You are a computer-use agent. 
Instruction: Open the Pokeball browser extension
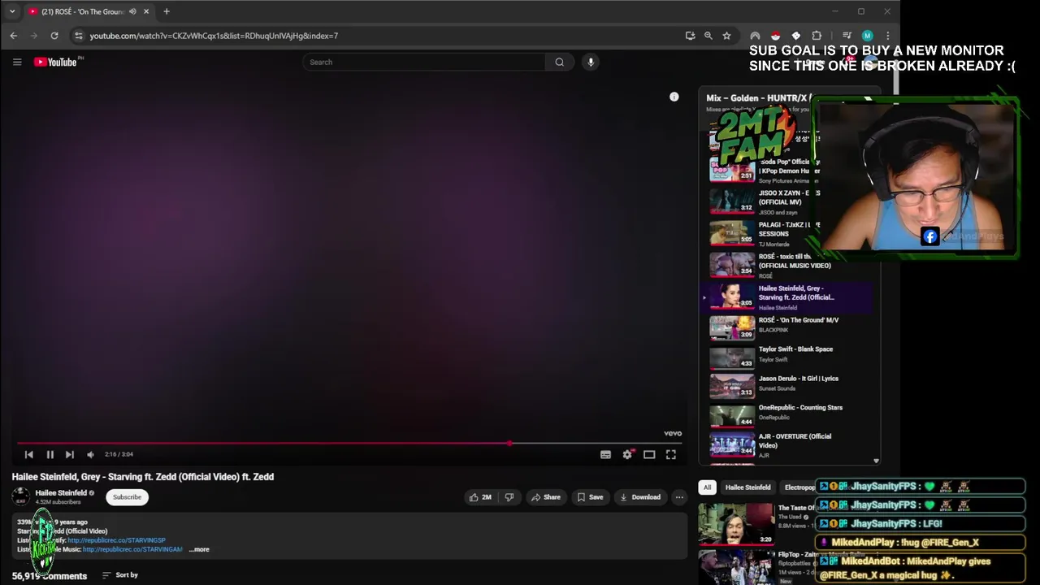click(775, 36)
